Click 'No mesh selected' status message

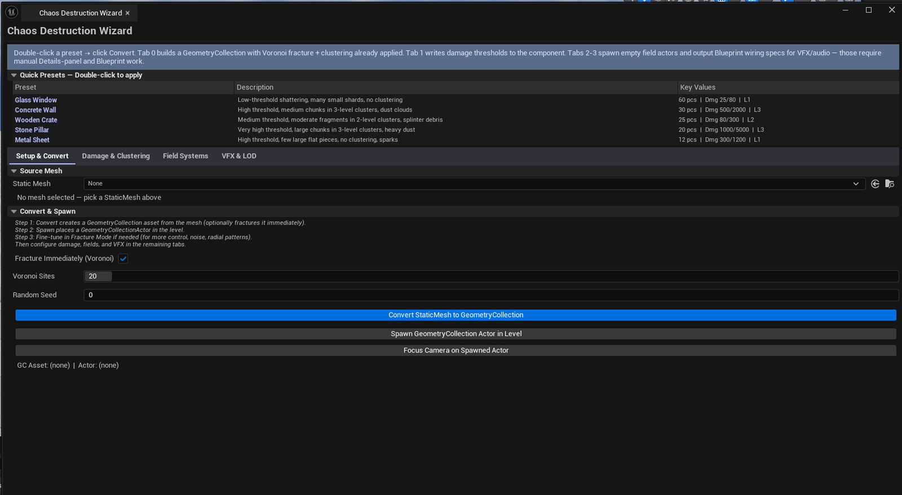pyautogui.click(x=89, y=198)
